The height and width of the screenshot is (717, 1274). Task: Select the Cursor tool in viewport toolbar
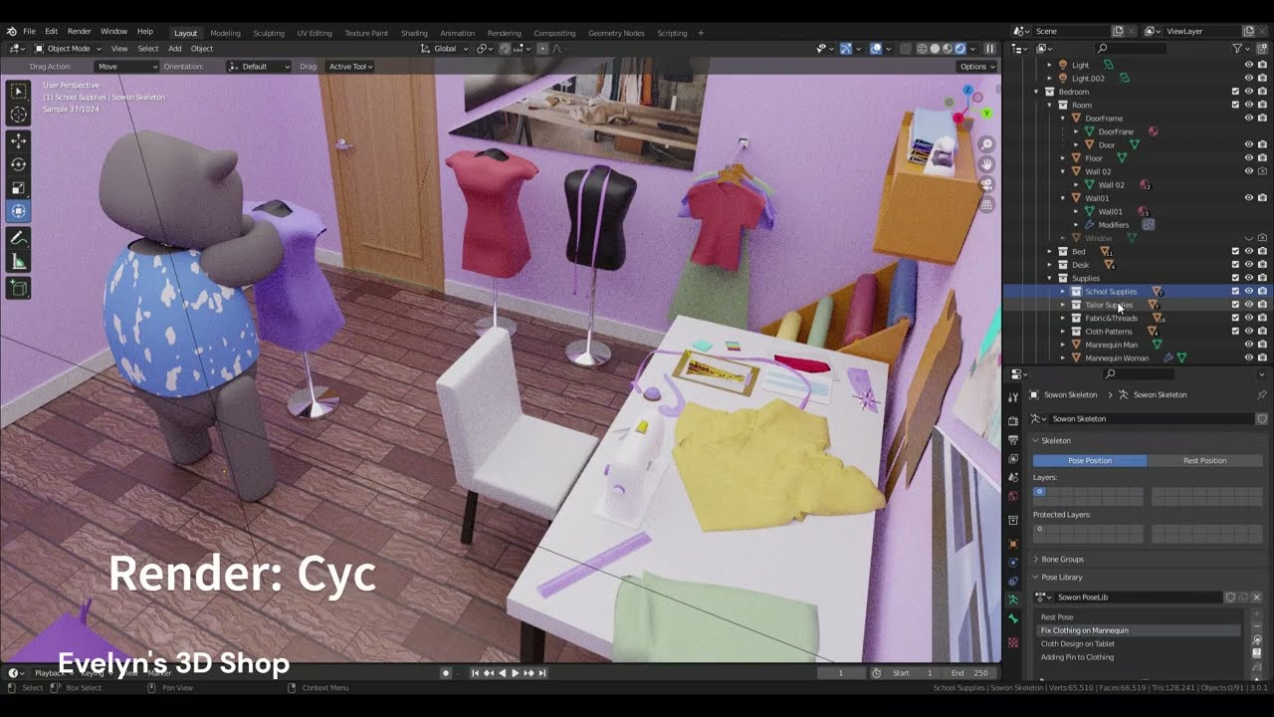(x=19, y=116)
